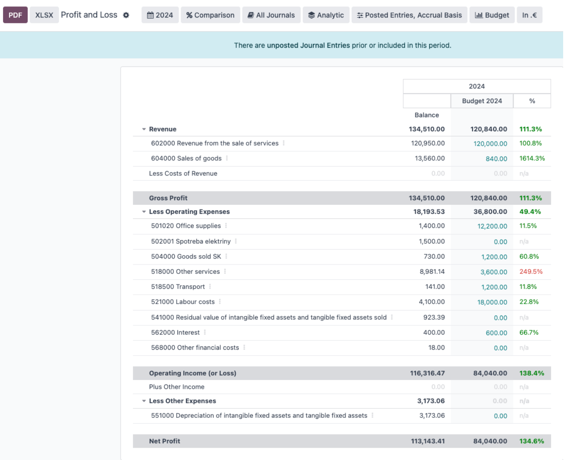The height and width of the screenshot is (460, 567).
Task: Open options dots for 518000 Other services
Action: pos(225,272)
